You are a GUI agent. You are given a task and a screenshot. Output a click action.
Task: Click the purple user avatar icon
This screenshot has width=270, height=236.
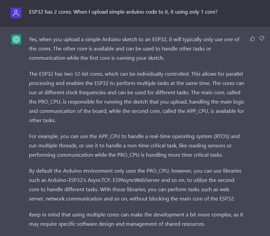[x=16, y=13]
